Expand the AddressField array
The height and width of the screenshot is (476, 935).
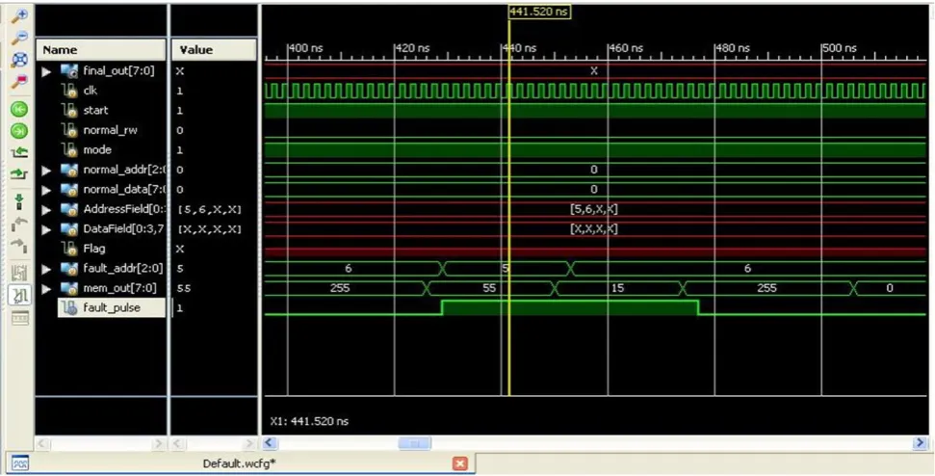coord(46,210)
